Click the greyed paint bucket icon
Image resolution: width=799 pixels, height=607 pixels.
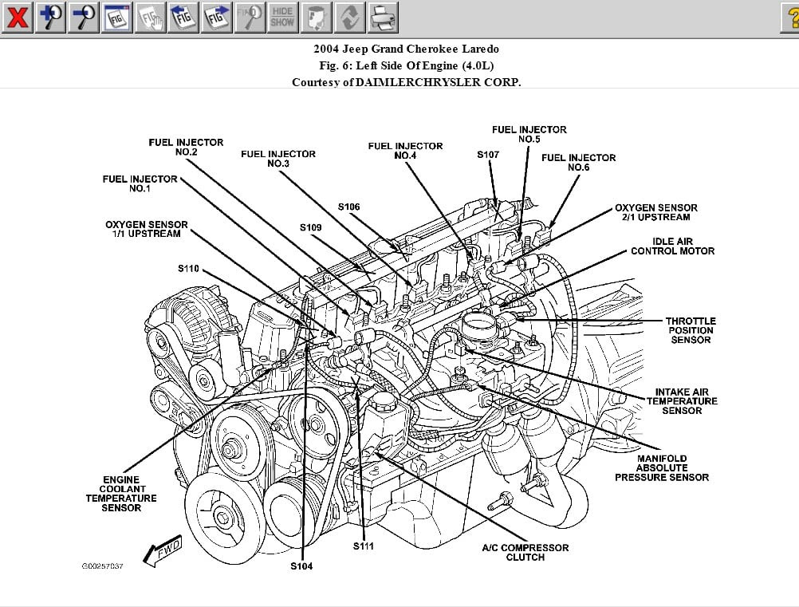316,18
